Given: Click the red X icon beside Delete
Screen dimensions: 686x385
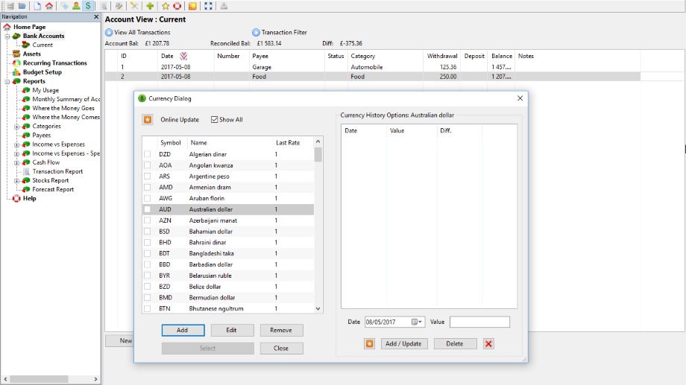Looking at the screenshot, I should coord(488,343).
